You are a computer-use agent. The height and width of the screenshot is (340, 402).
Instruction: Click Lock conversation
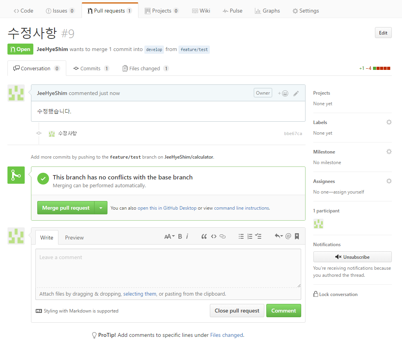[335, 294]
